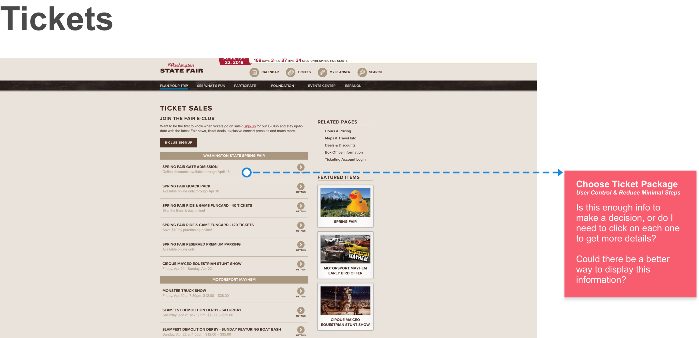Click Spring Fair caption under duck image
The height and width of the screenshot is (338, 699).
[x=345, y=222]
